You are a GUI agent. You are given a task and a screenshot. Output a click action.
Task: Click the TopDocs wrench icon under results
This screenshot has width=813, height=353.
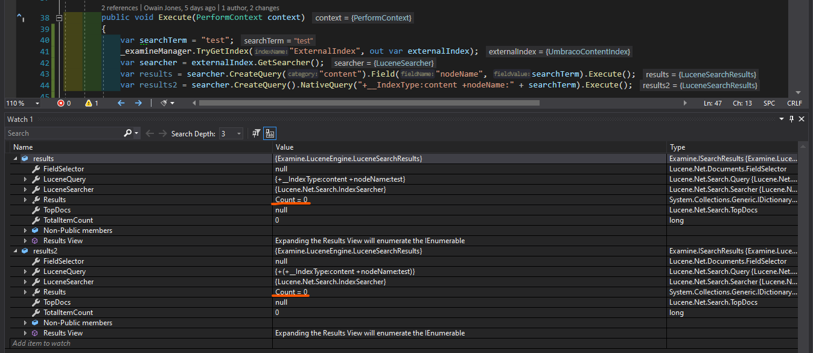[x=35, y=210]
